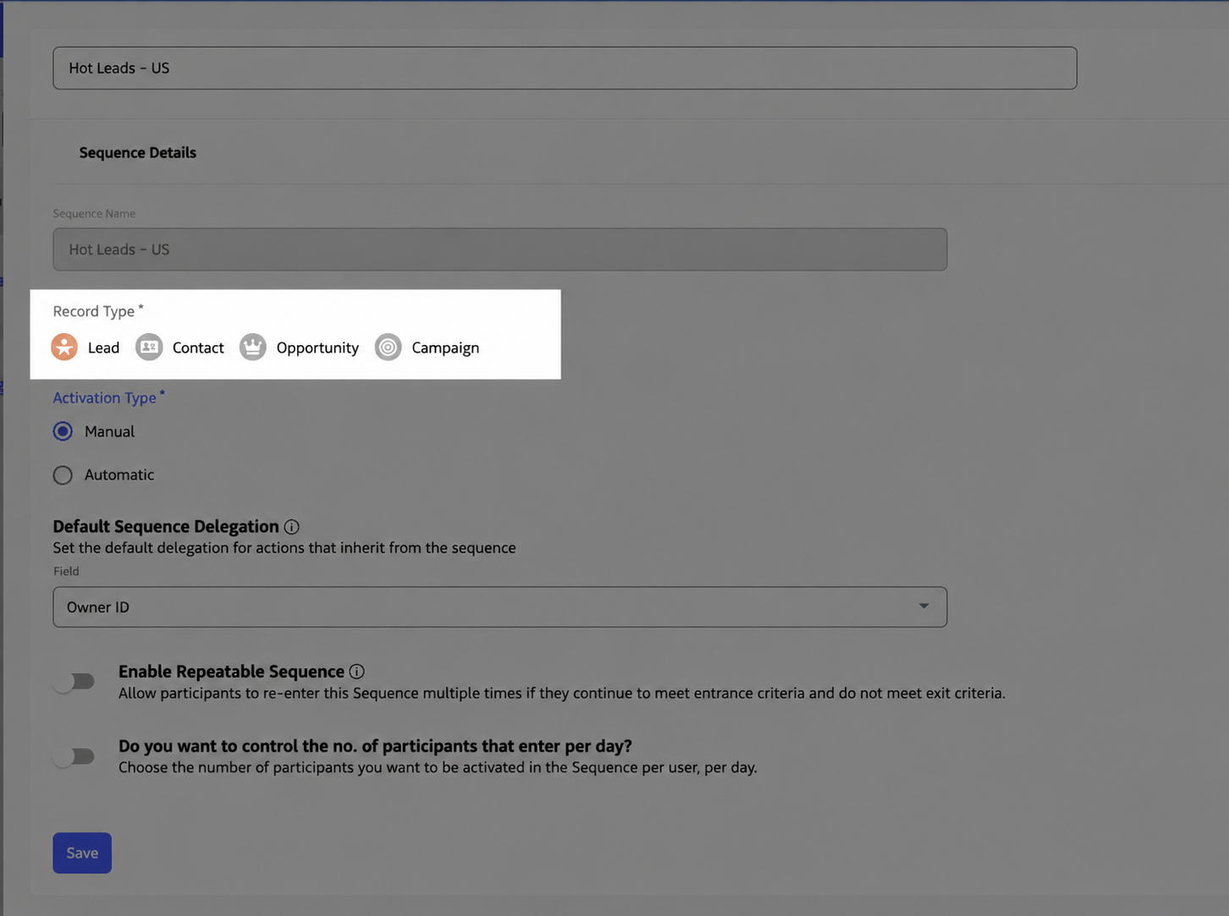Choose the Opportunity crown icon

click(252, 347)
